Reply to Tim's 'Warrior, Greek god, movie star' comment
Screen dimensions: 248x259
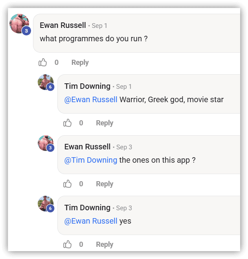click(105, 123)
